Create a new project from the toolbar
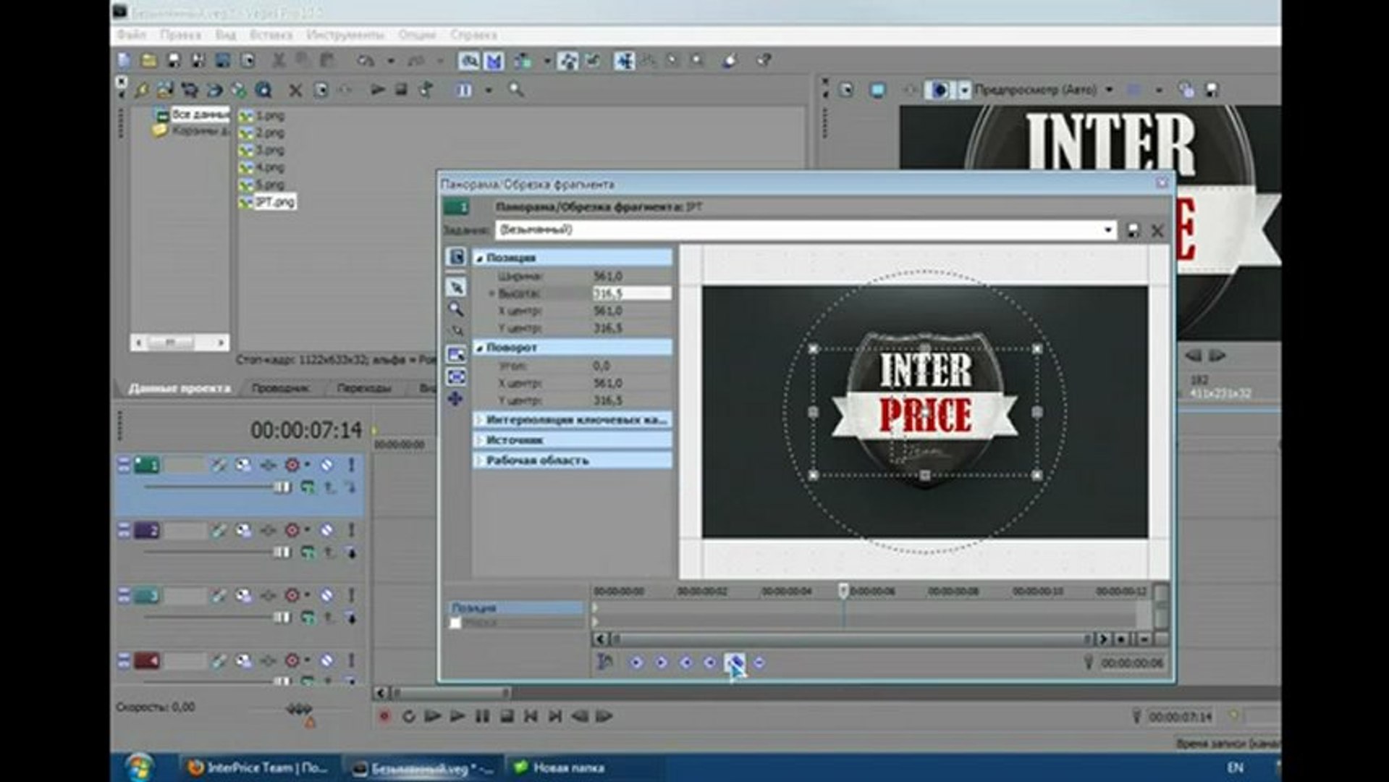The height and width of the screenshot is (782, 1389). (x=124, y=61)
